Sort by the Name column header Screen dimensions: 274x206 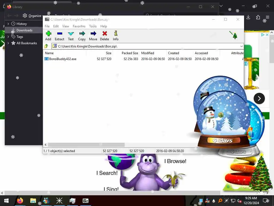click(65, 53)
